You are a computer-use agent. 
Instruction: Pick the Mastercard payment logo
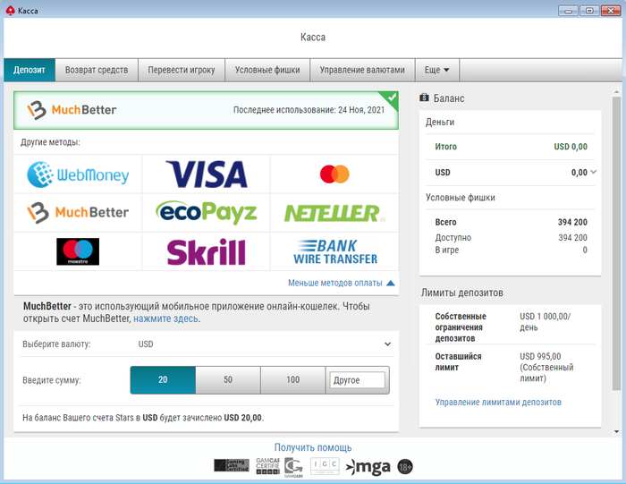tap(334, 174)
